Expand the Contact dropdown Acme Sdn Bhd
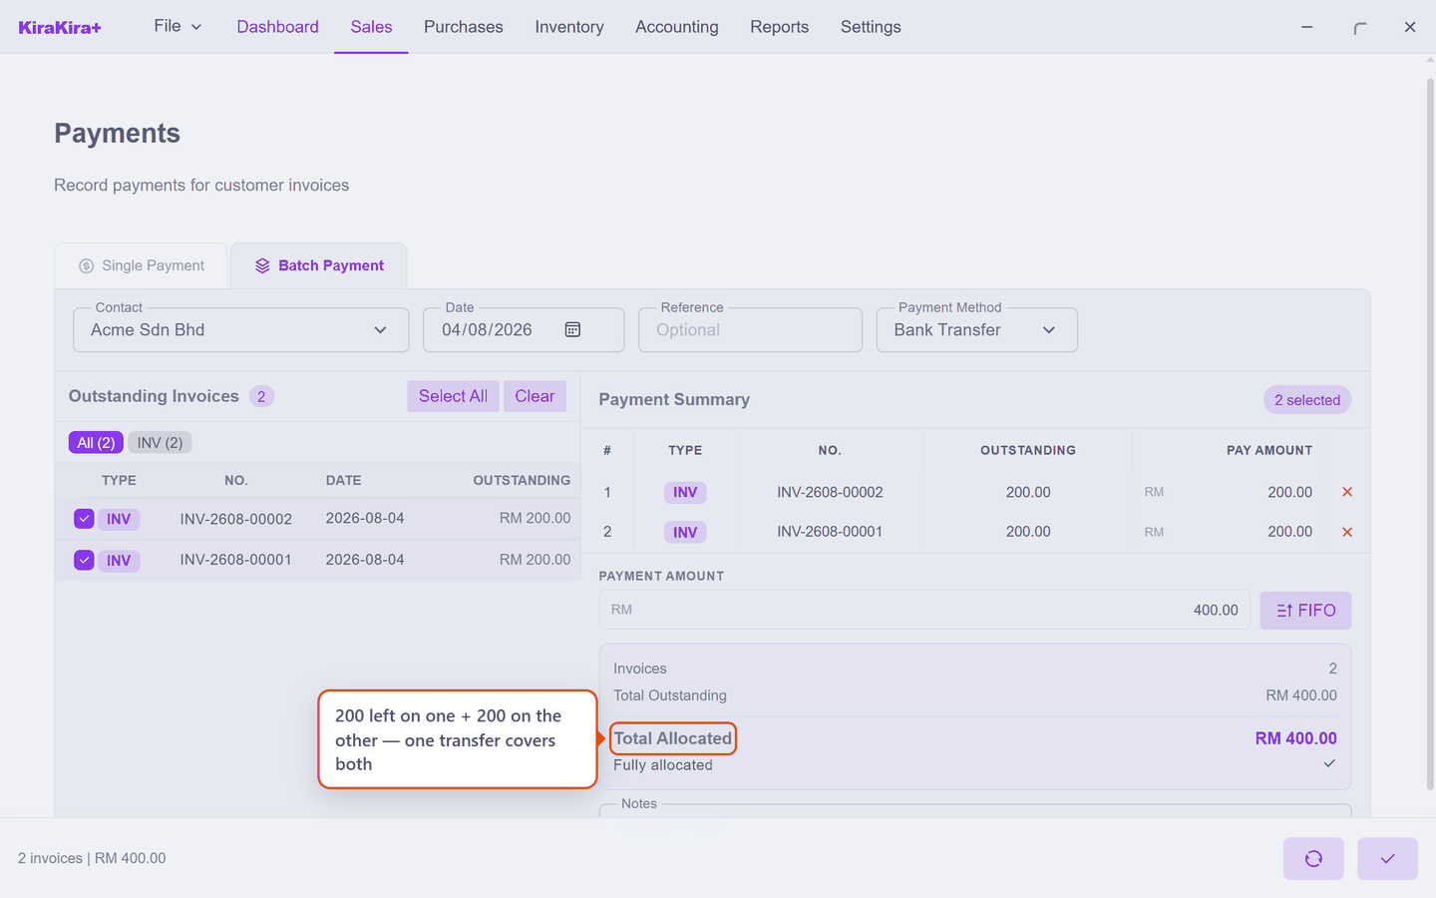Viewport: 1436px width, 898px height. (241, 330)
